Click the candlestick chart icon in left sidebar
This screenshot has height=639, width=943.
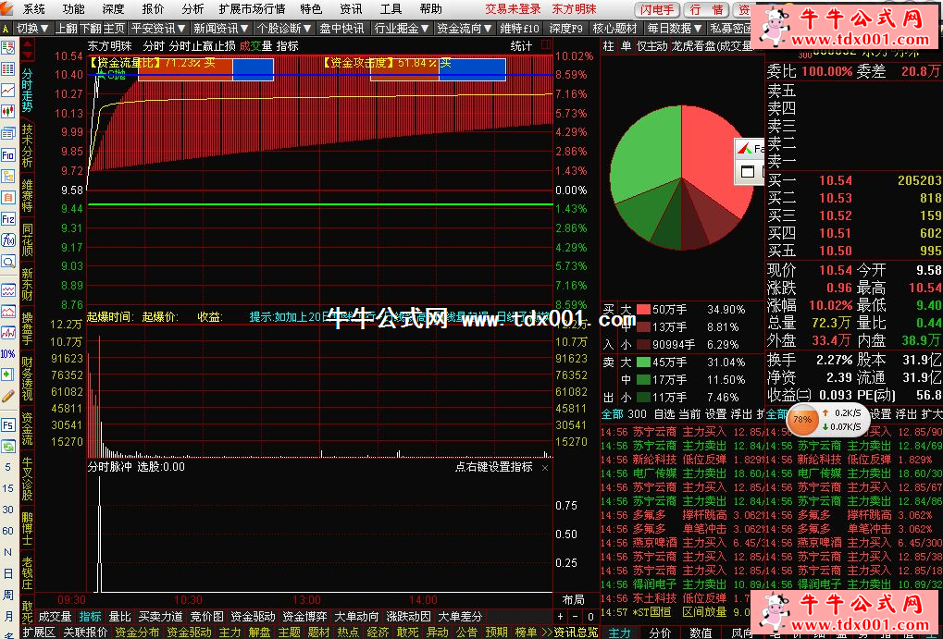8,111
